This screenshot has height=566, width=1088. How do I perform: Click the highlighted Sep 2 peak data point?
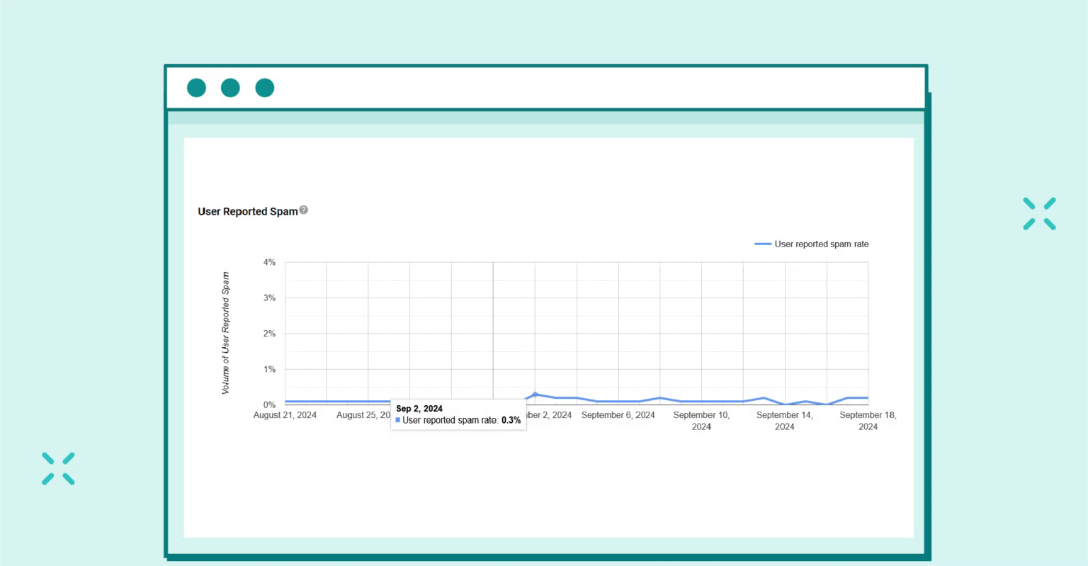(x=535, y=394)
